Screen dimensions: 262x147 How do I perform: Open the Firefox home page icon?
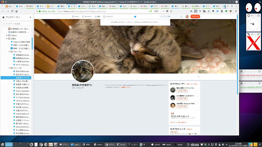[16, 11]
